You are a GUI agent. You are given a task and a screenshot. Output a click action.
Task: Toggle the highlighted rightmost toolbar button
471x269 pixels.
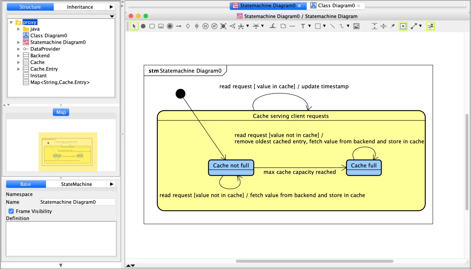click(431, 26)
